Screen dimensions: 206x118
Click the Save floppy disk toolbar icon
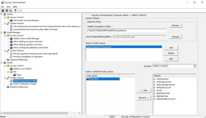pos(3,10)
